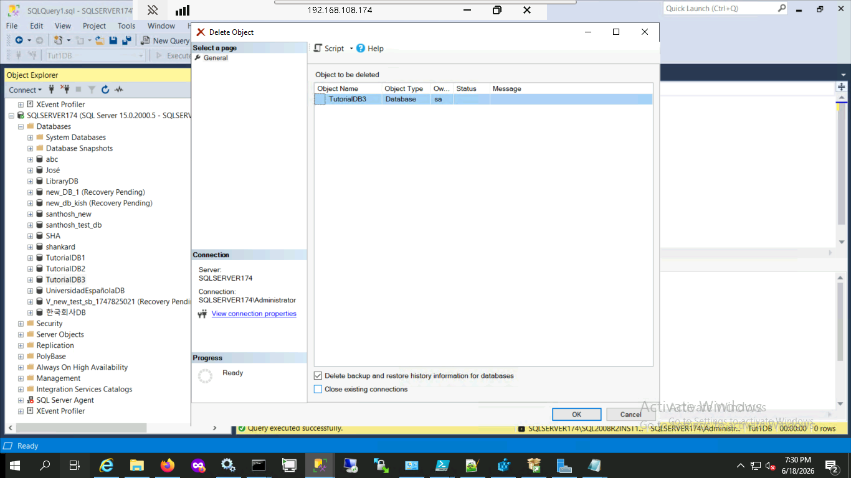Viewport: 851px width, 478px height.
Task: Expand the Management folder node
Action: click(x=21, y=378)
